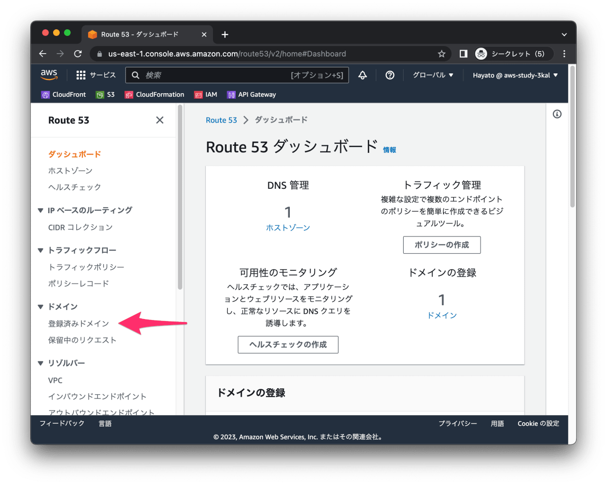Click プライバシー in the footer

(458, 424)
